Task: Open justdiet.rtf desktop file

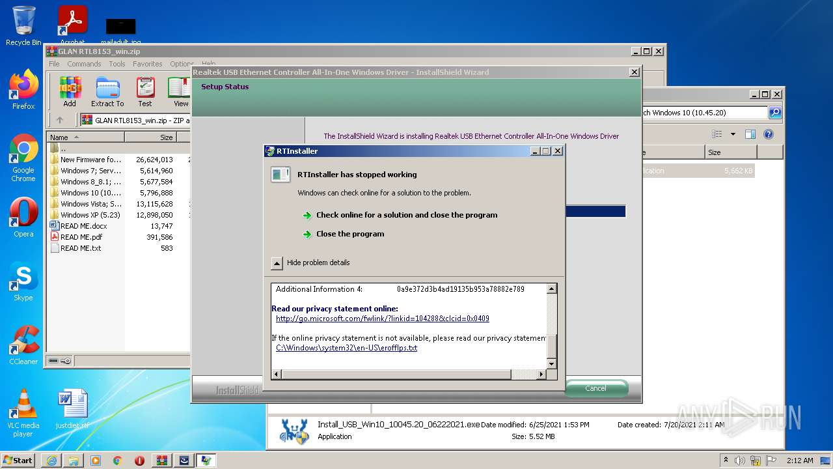Action: click(72, 409)
